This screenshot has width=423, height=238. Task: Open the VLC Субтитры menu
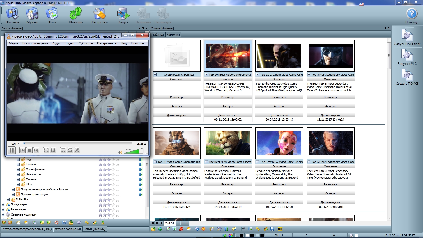[x=86, y=43]
